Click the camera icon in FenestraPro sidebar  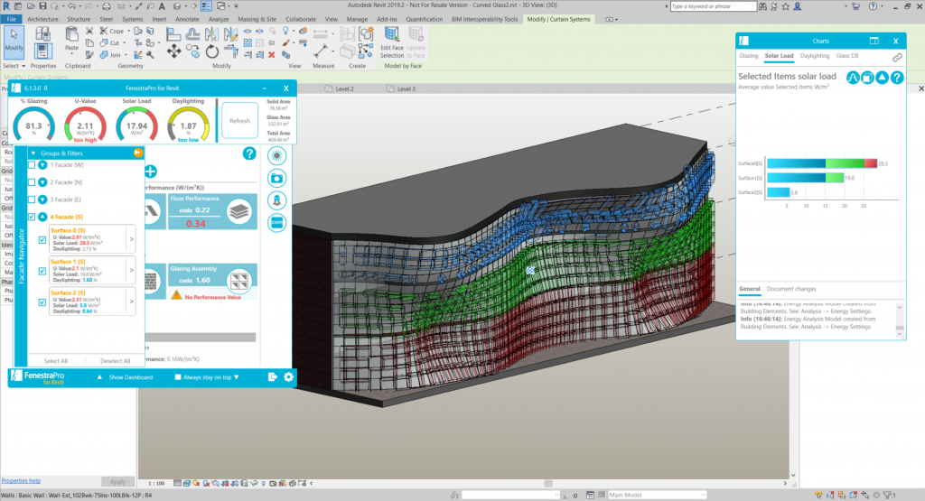(x=276, y=178)
